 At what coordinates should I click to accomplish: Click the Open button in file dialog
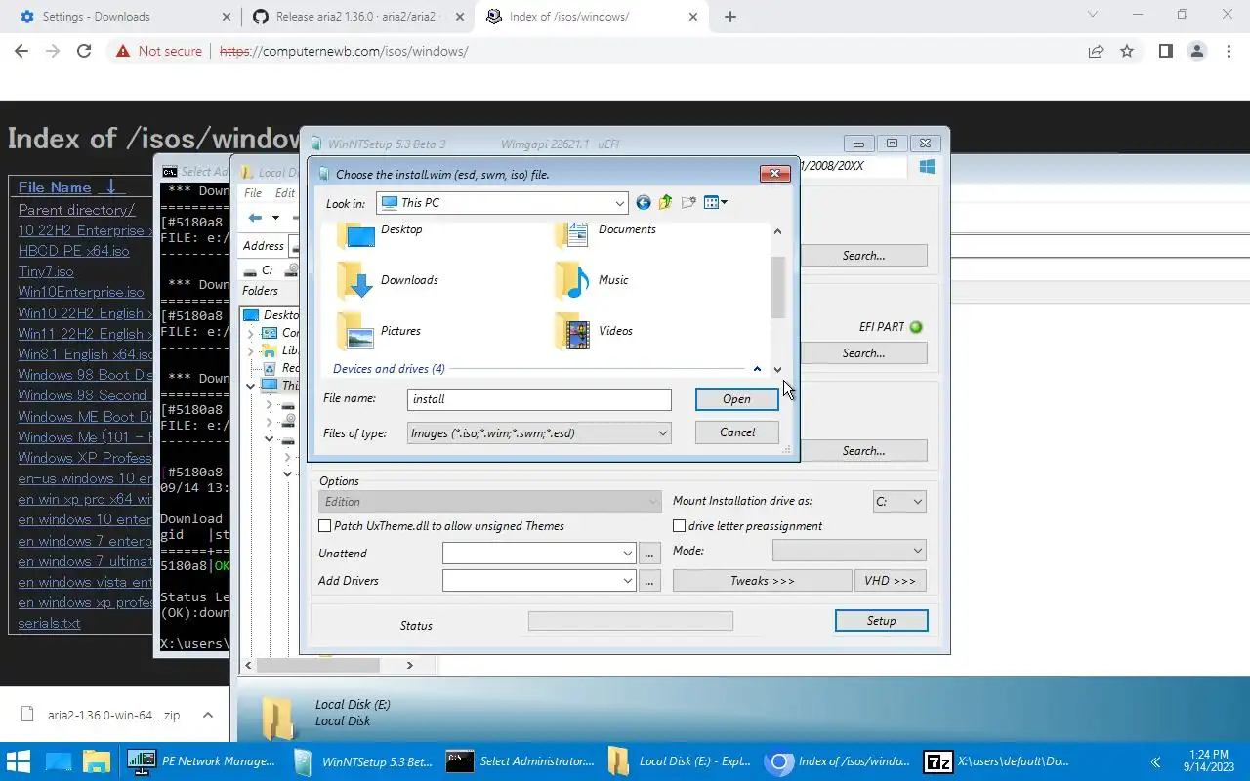point(736,399)
